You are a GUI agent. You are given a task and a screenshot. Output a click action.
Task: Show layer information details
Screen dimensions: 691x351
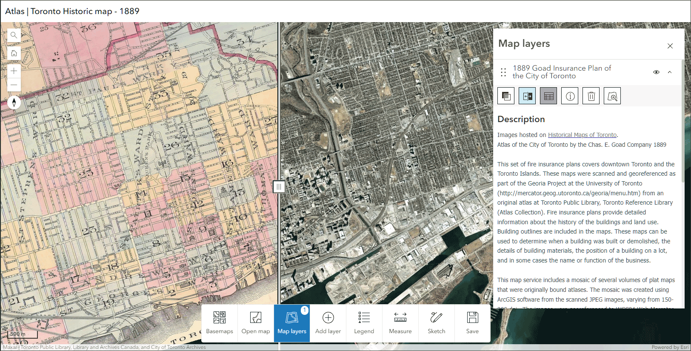pyautogui.click(x=570, y=96)
